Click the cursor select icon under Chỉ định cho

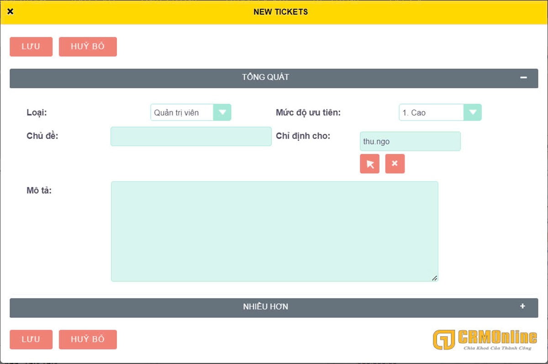coord(370,164)
